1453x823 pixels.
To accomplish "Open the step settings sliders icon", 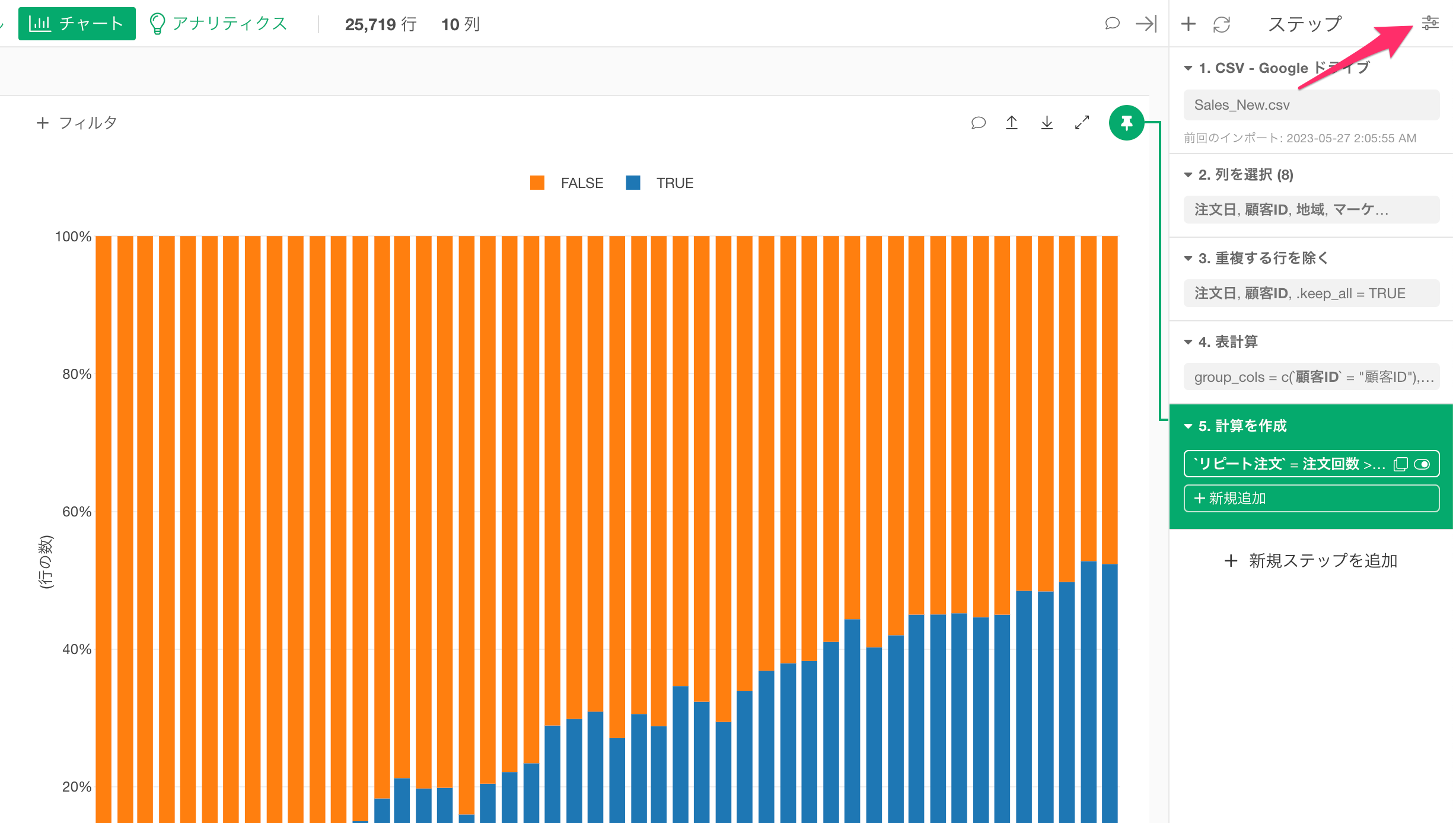I will (1430, 23).
